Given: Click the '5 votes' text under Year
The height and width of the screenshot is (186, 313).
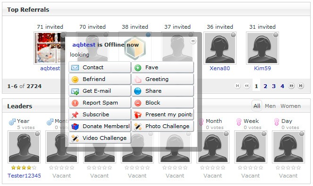Looking at the screenshot, I should [26, 128].
